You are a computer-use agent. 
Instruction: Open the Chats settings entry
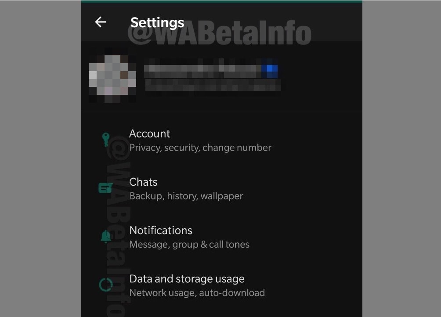point(222,188)
